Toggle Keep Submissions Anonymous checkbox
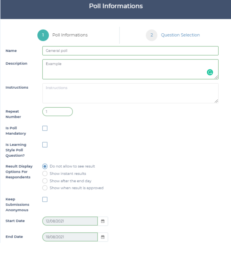The width and height of the screenshot is (231, 257). tap(45, 199)
